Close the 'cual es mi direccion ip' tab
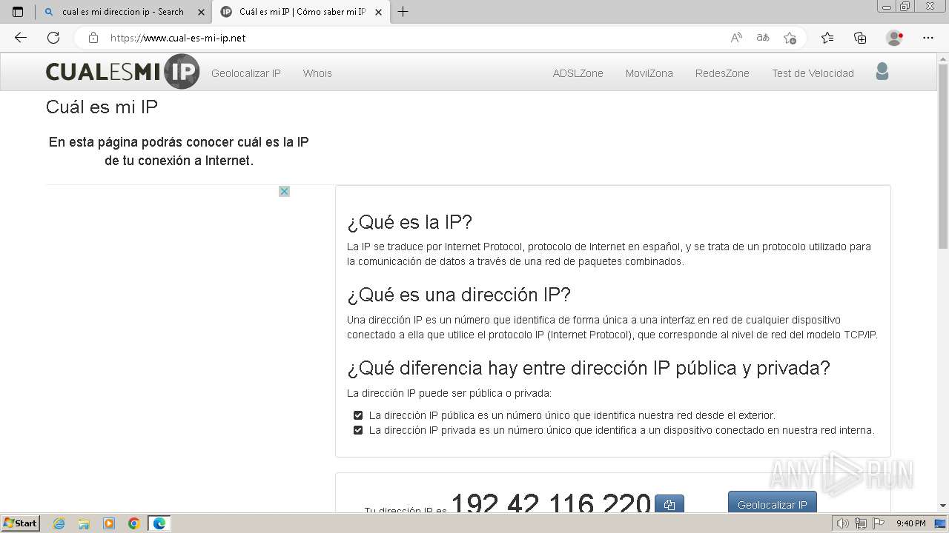This screenshot has height=533, width=949. (201, 12)
